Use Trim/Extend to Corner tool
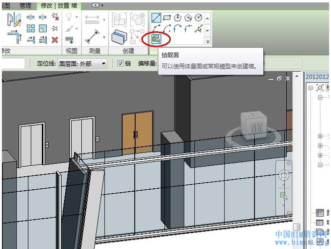Viewport: 331px width, 249px height. click(14, 37)
